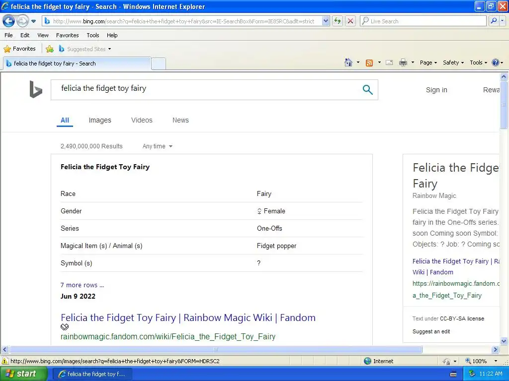This screenshot has width=509, height=381.
Task: Open Felicia the Fidget Toy Fairy Fandom result
Action: 188,317
